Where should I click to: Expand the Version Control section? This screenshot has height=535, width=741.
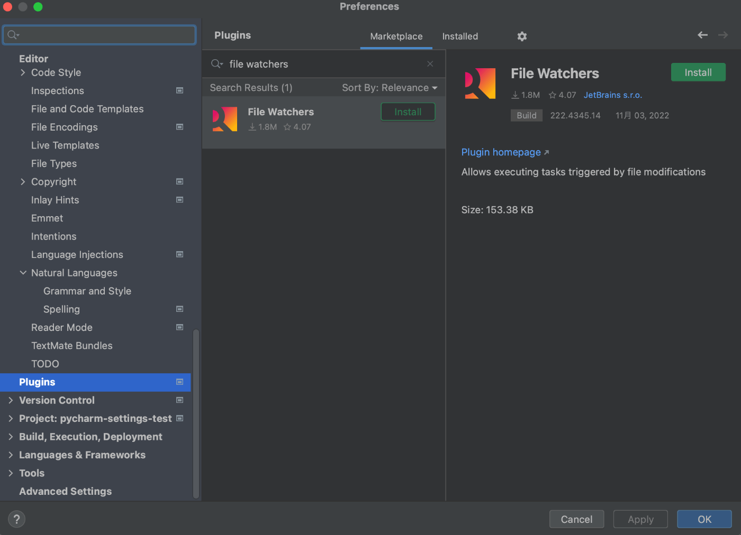11,400
